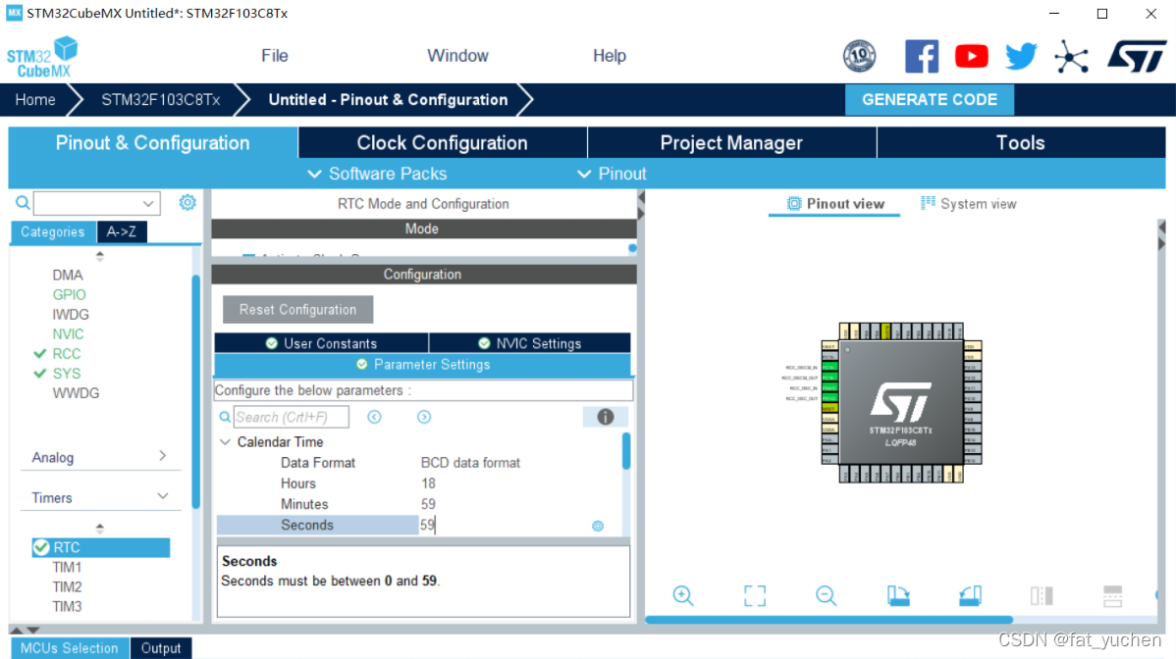The width and height of the screenshot is (1176, 659).
Task: Expand the Software Packs dropdown
Action: tap(377, 174)
